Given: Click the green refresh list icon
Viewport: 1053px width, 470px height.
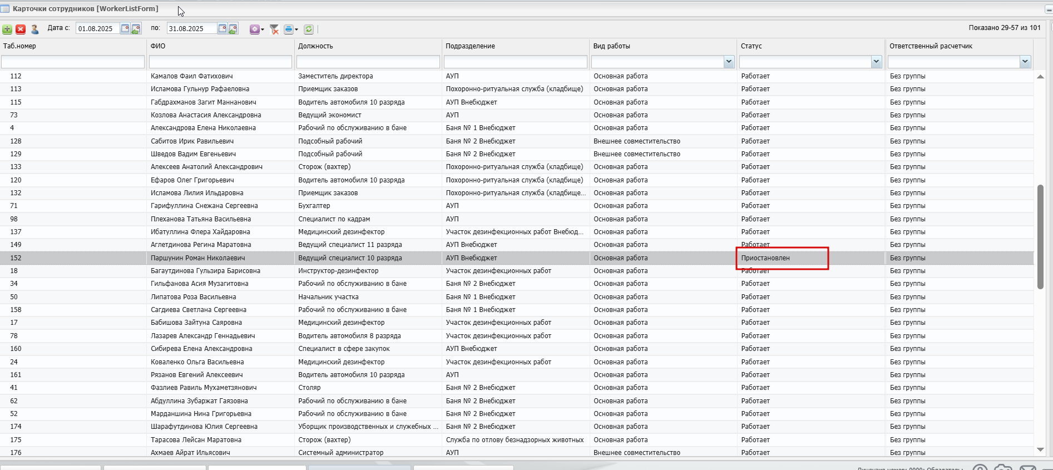Looking at the screenshot, I should pyautogui.click(x=309, y=29).
